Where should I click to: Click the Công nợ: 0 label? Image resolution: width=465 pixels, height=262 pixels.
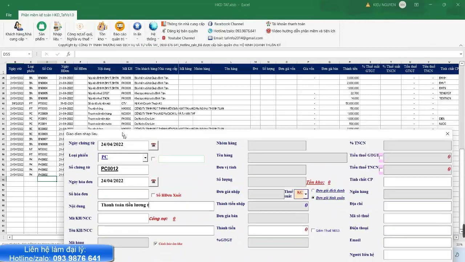tap(162, 219)
